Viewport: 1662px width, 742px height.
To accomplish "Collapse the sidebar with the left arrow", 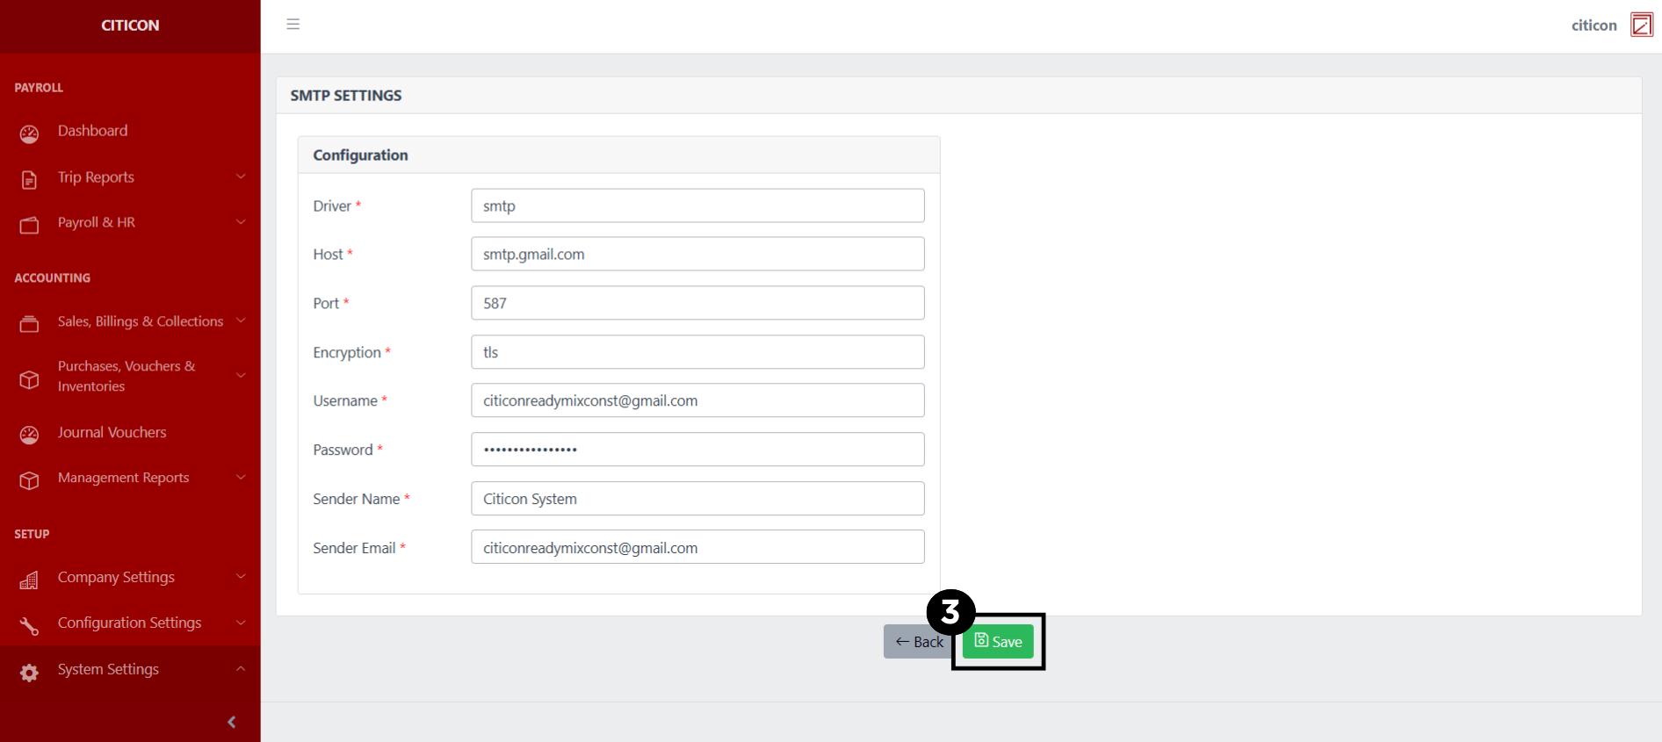I will [x=232, y=722].
